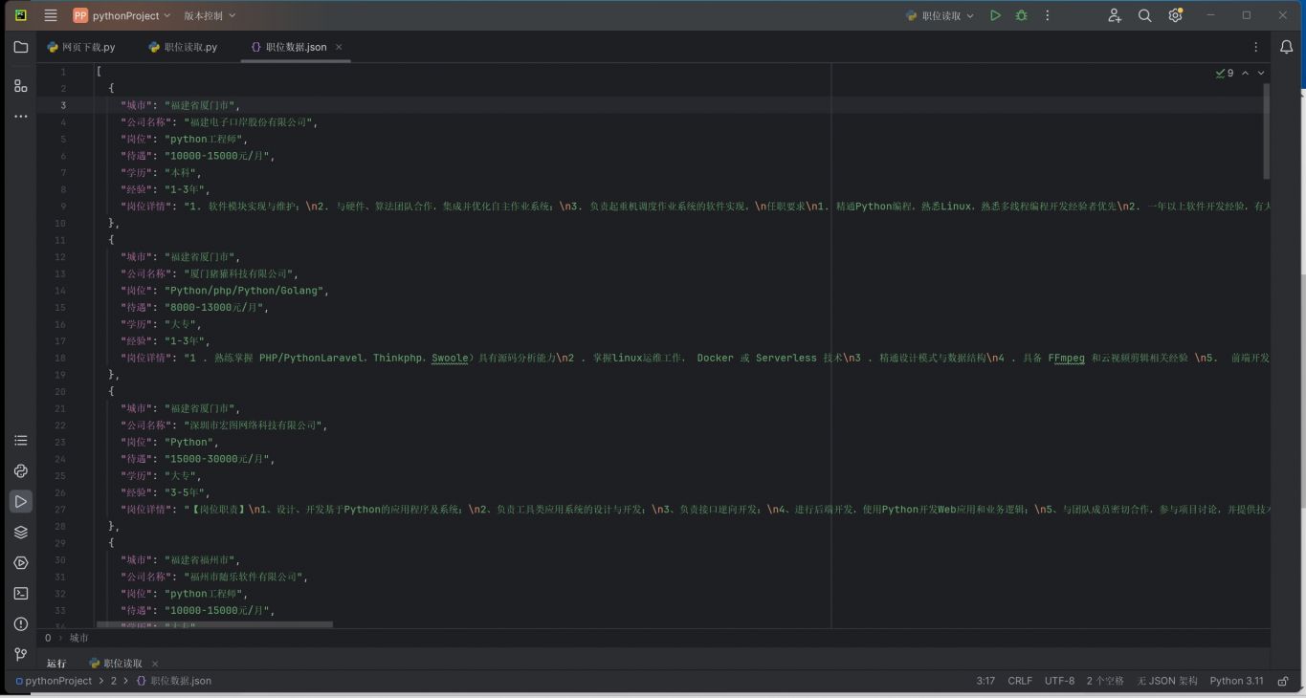Click the key "岗位详情" on line 27
The height and width of the screenshot is (698, 1306).
point(145,510)
